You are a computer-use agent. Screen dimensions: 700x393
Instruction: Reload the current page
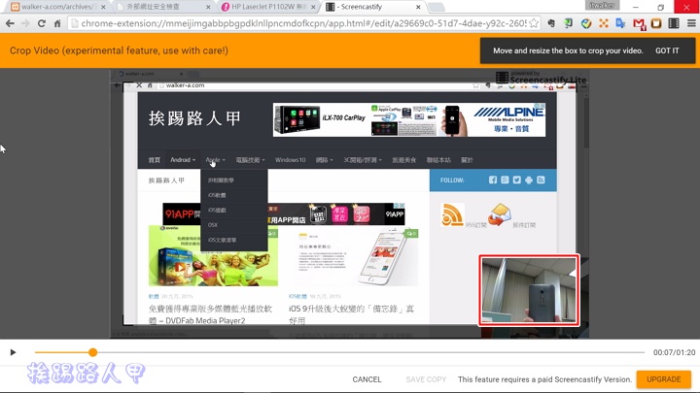[42, 23]
